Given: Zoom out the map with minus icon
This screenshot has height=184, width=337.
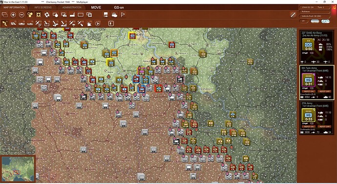Looking at the screenshot, I should (x=21, y=15).
